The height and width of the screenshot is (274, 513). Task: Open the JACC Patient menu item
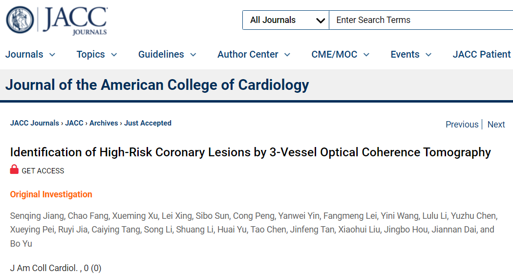pyautogui.click(x=482, y=54)
